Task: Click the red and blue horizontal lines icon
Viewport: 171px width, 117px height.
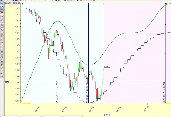Action: 2,55
